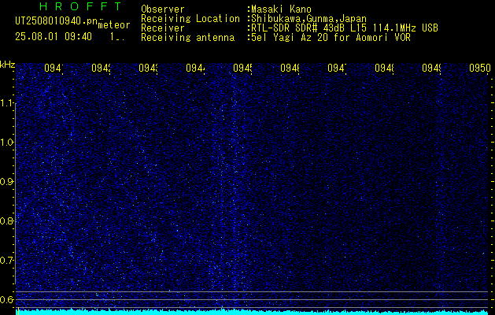Select the observer name Masaki Kano

pos(281,9)
